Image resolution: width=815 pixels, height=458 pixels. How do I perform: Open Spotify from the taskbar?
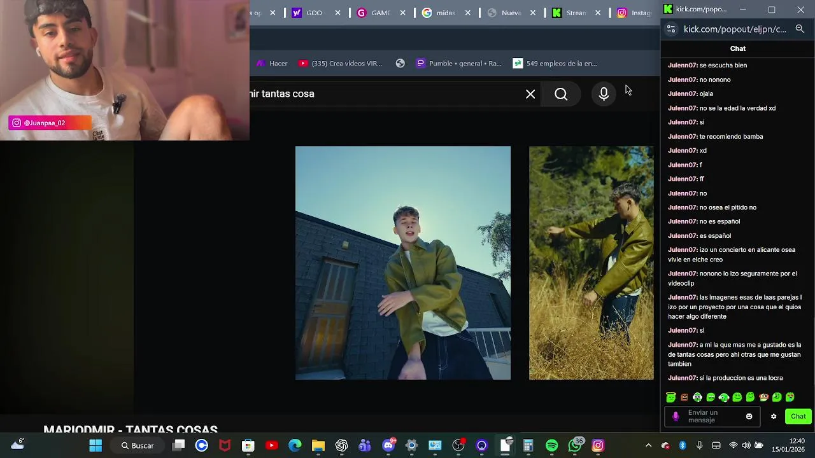pyautogui.click(x=551, y=445)
